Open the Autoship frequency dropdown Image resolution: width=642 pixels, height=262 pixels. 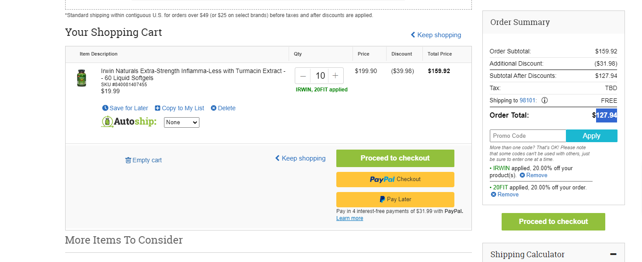coord(181,122)
